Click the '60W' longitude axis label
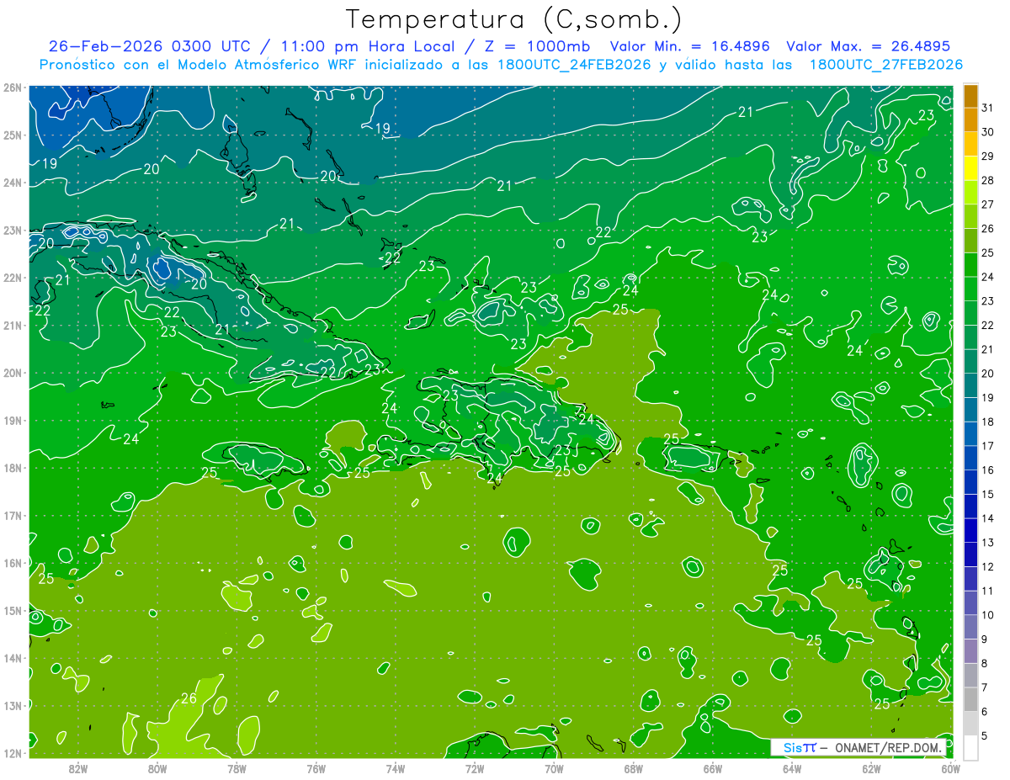 point(950,767)
